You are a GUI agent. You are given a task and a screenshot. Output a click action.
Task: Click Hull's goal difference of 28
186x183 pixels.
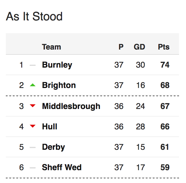pos(141,126)
